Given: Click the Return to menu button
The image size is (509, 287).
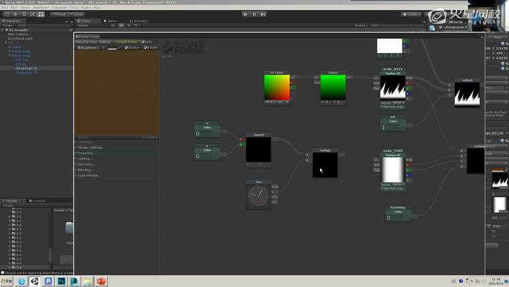Looking at the screenshot, I should 86,42.
